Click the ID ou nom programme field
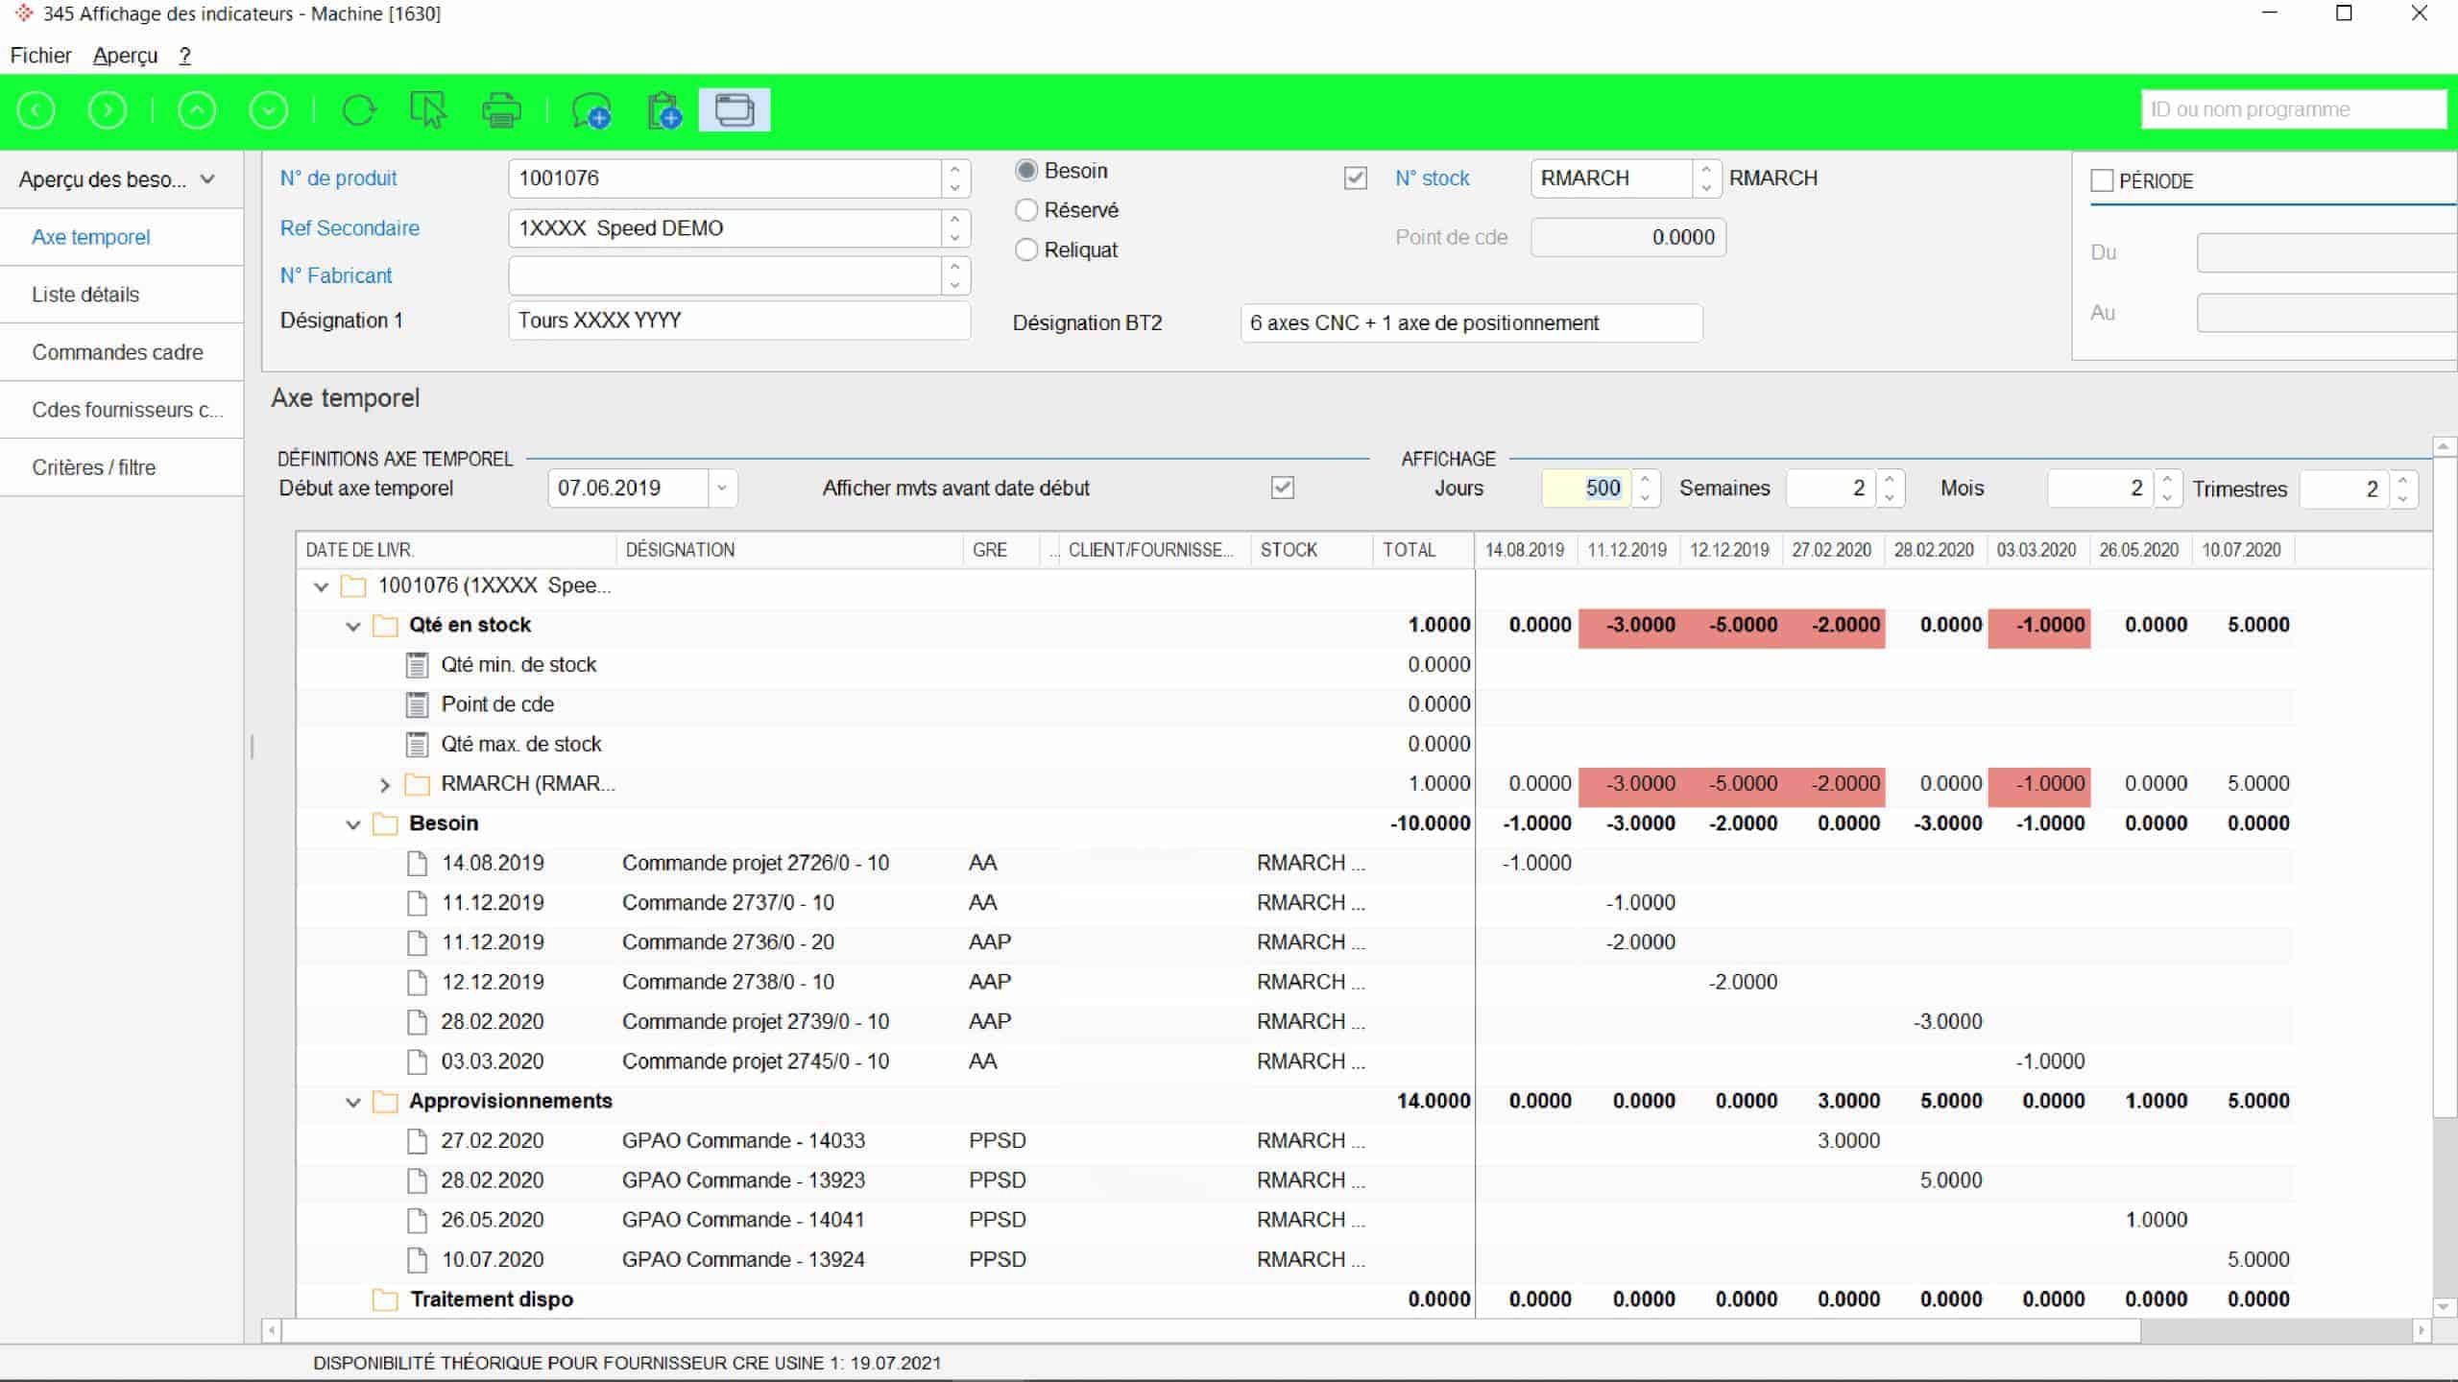Image resolution: width=2458 pixels, height=1382 pixels. point(2293,109)
